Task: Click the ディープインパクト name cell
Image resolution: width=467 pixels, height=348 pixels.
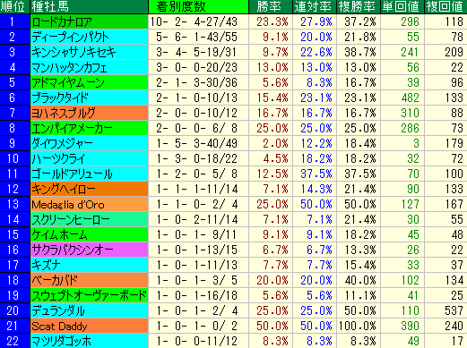Action: tap(89, 37)
